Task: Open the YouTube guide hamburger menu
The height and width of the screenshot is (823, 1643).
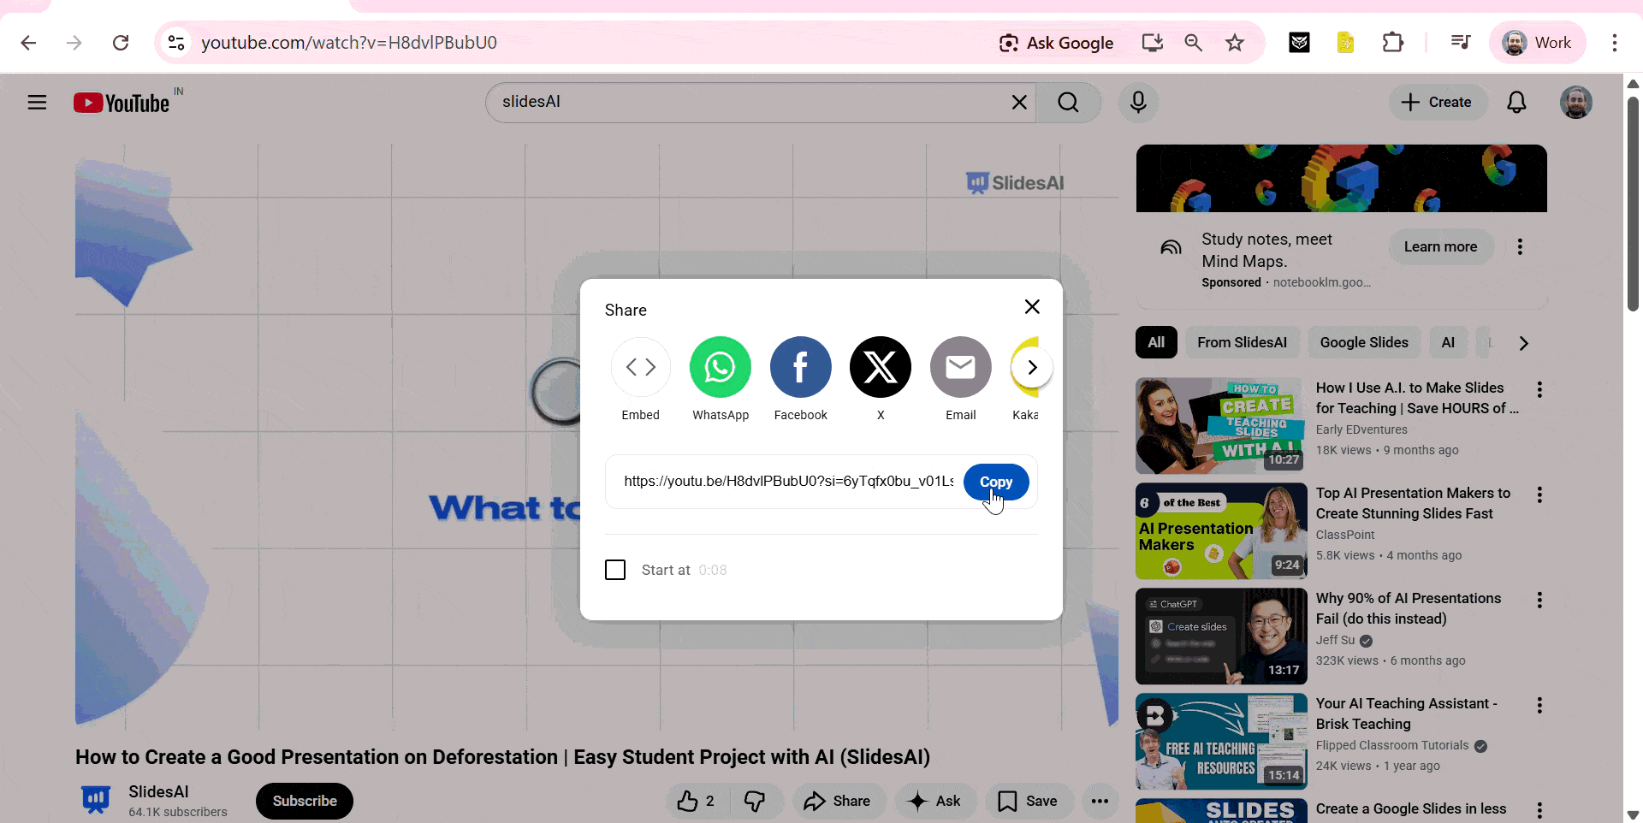Action: (37, 102)
